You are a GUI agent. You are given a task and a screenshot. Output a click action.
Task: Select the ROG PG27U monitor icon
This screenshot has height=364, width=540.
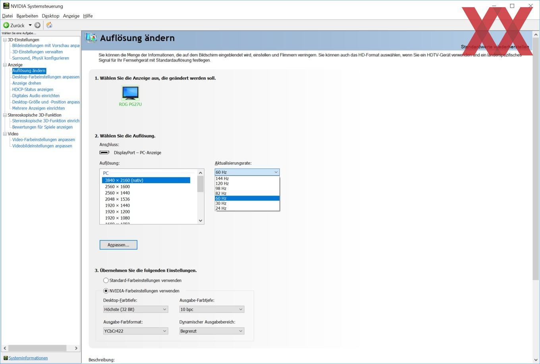click(130, 93)
